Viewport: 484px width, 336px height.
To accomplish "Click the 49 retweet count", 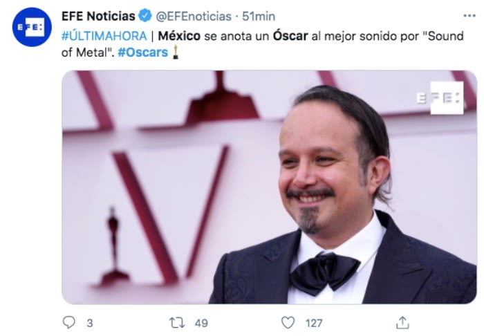I will tap(201, 323).
